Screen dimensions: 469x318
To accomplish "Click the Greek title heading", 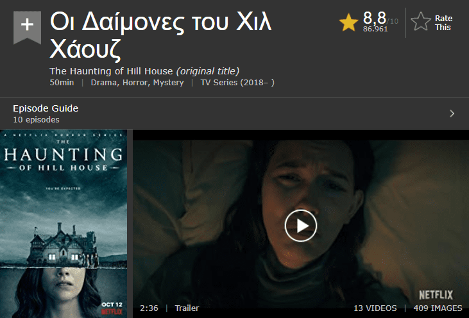I will (161, 35).
